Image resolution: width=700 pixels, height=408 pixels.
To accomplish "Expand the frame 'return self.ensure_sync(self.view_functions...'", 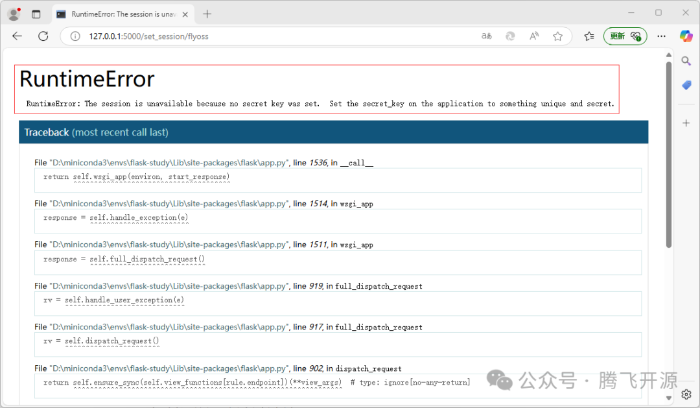I will 338,386.
